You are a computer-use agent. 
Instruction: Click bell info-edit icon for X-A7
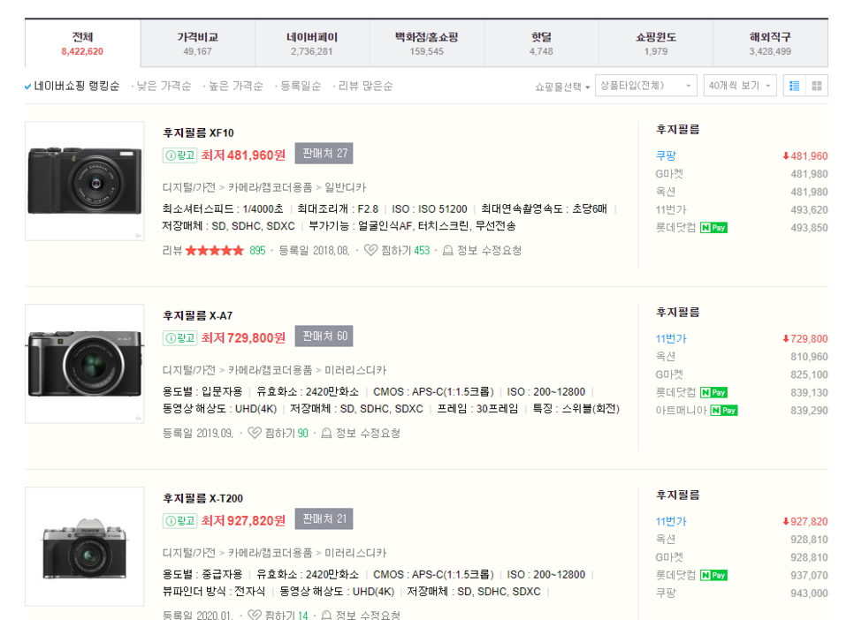click(x=326, y=433)
